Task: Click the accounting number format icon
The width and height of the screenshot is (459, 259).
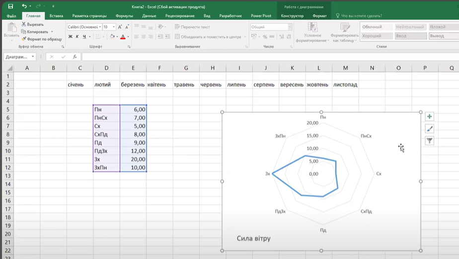Action: [254, 37]
